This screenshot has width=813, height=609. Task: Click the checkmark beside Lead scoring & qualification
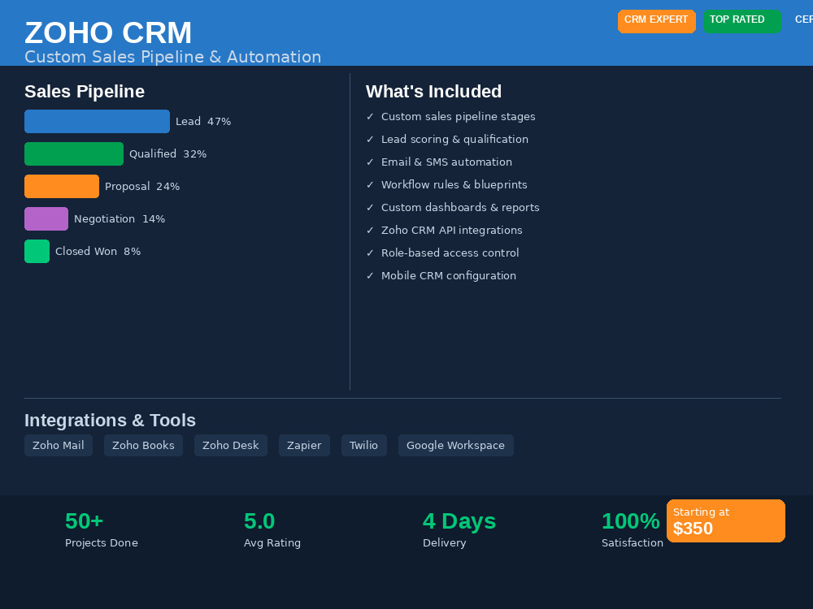(x=370, y=140)
